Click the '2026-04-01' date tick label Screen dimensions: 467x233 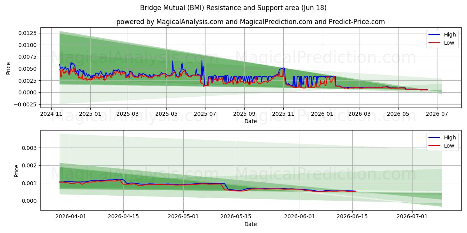pyautogui.click(x=70, y=216)
